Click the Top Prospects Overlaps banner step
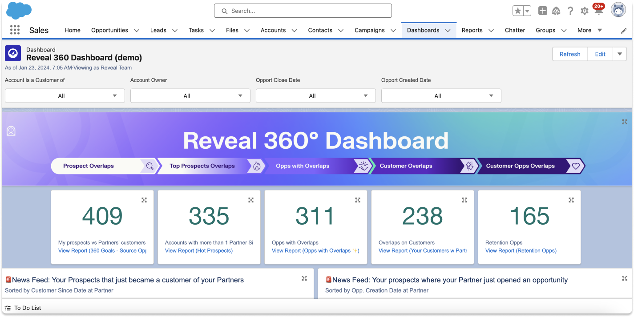 point(211,166)
